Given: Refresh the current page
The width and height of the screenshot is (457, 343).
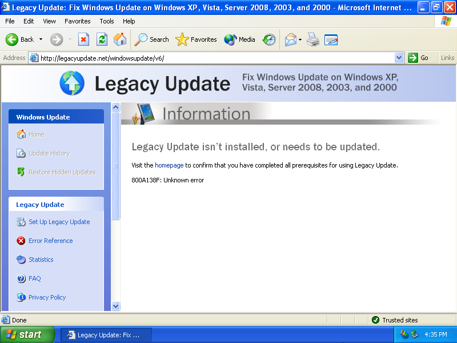Looking at the screenshot, I should point(103,39).
